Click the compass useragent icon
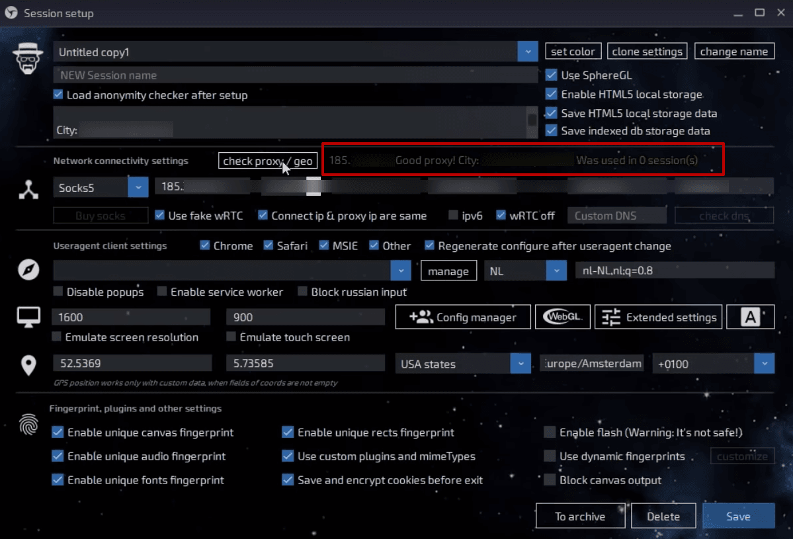Viewport: 793px width, 539px height. coord(28,270)
